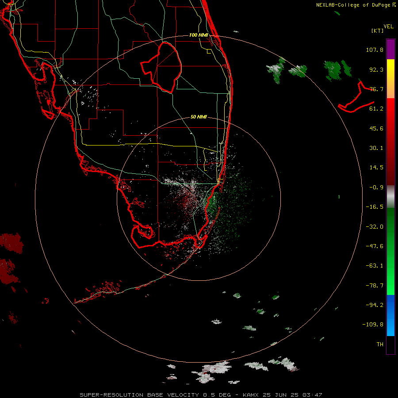Click the 30.1 scale value

click(376, 148)
